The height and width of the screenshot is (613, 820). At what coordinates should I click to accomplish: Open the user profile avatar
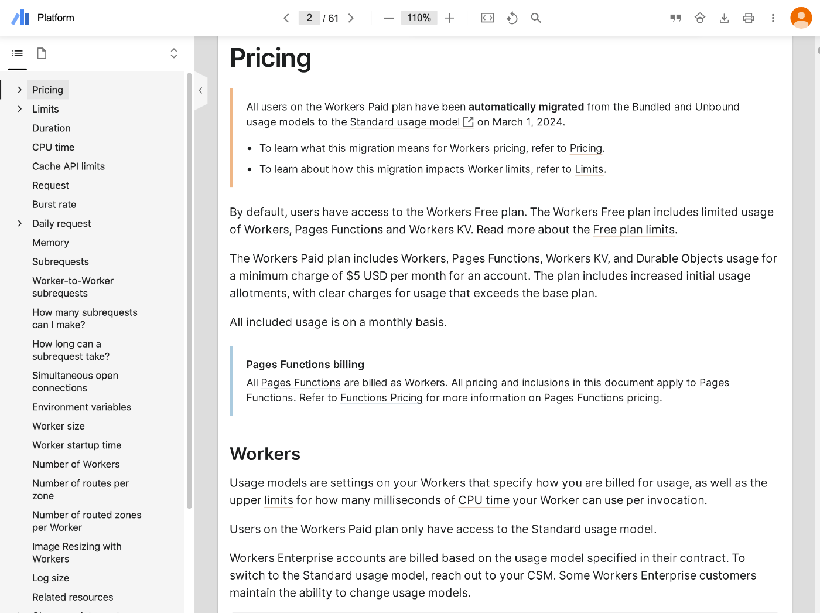(x=801, y=18)
